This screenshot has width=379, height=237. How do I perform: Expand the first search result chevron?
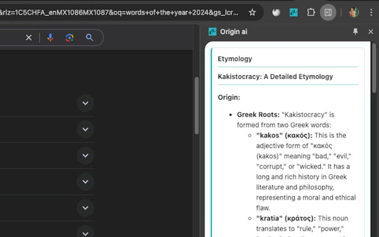coord(85,103)
